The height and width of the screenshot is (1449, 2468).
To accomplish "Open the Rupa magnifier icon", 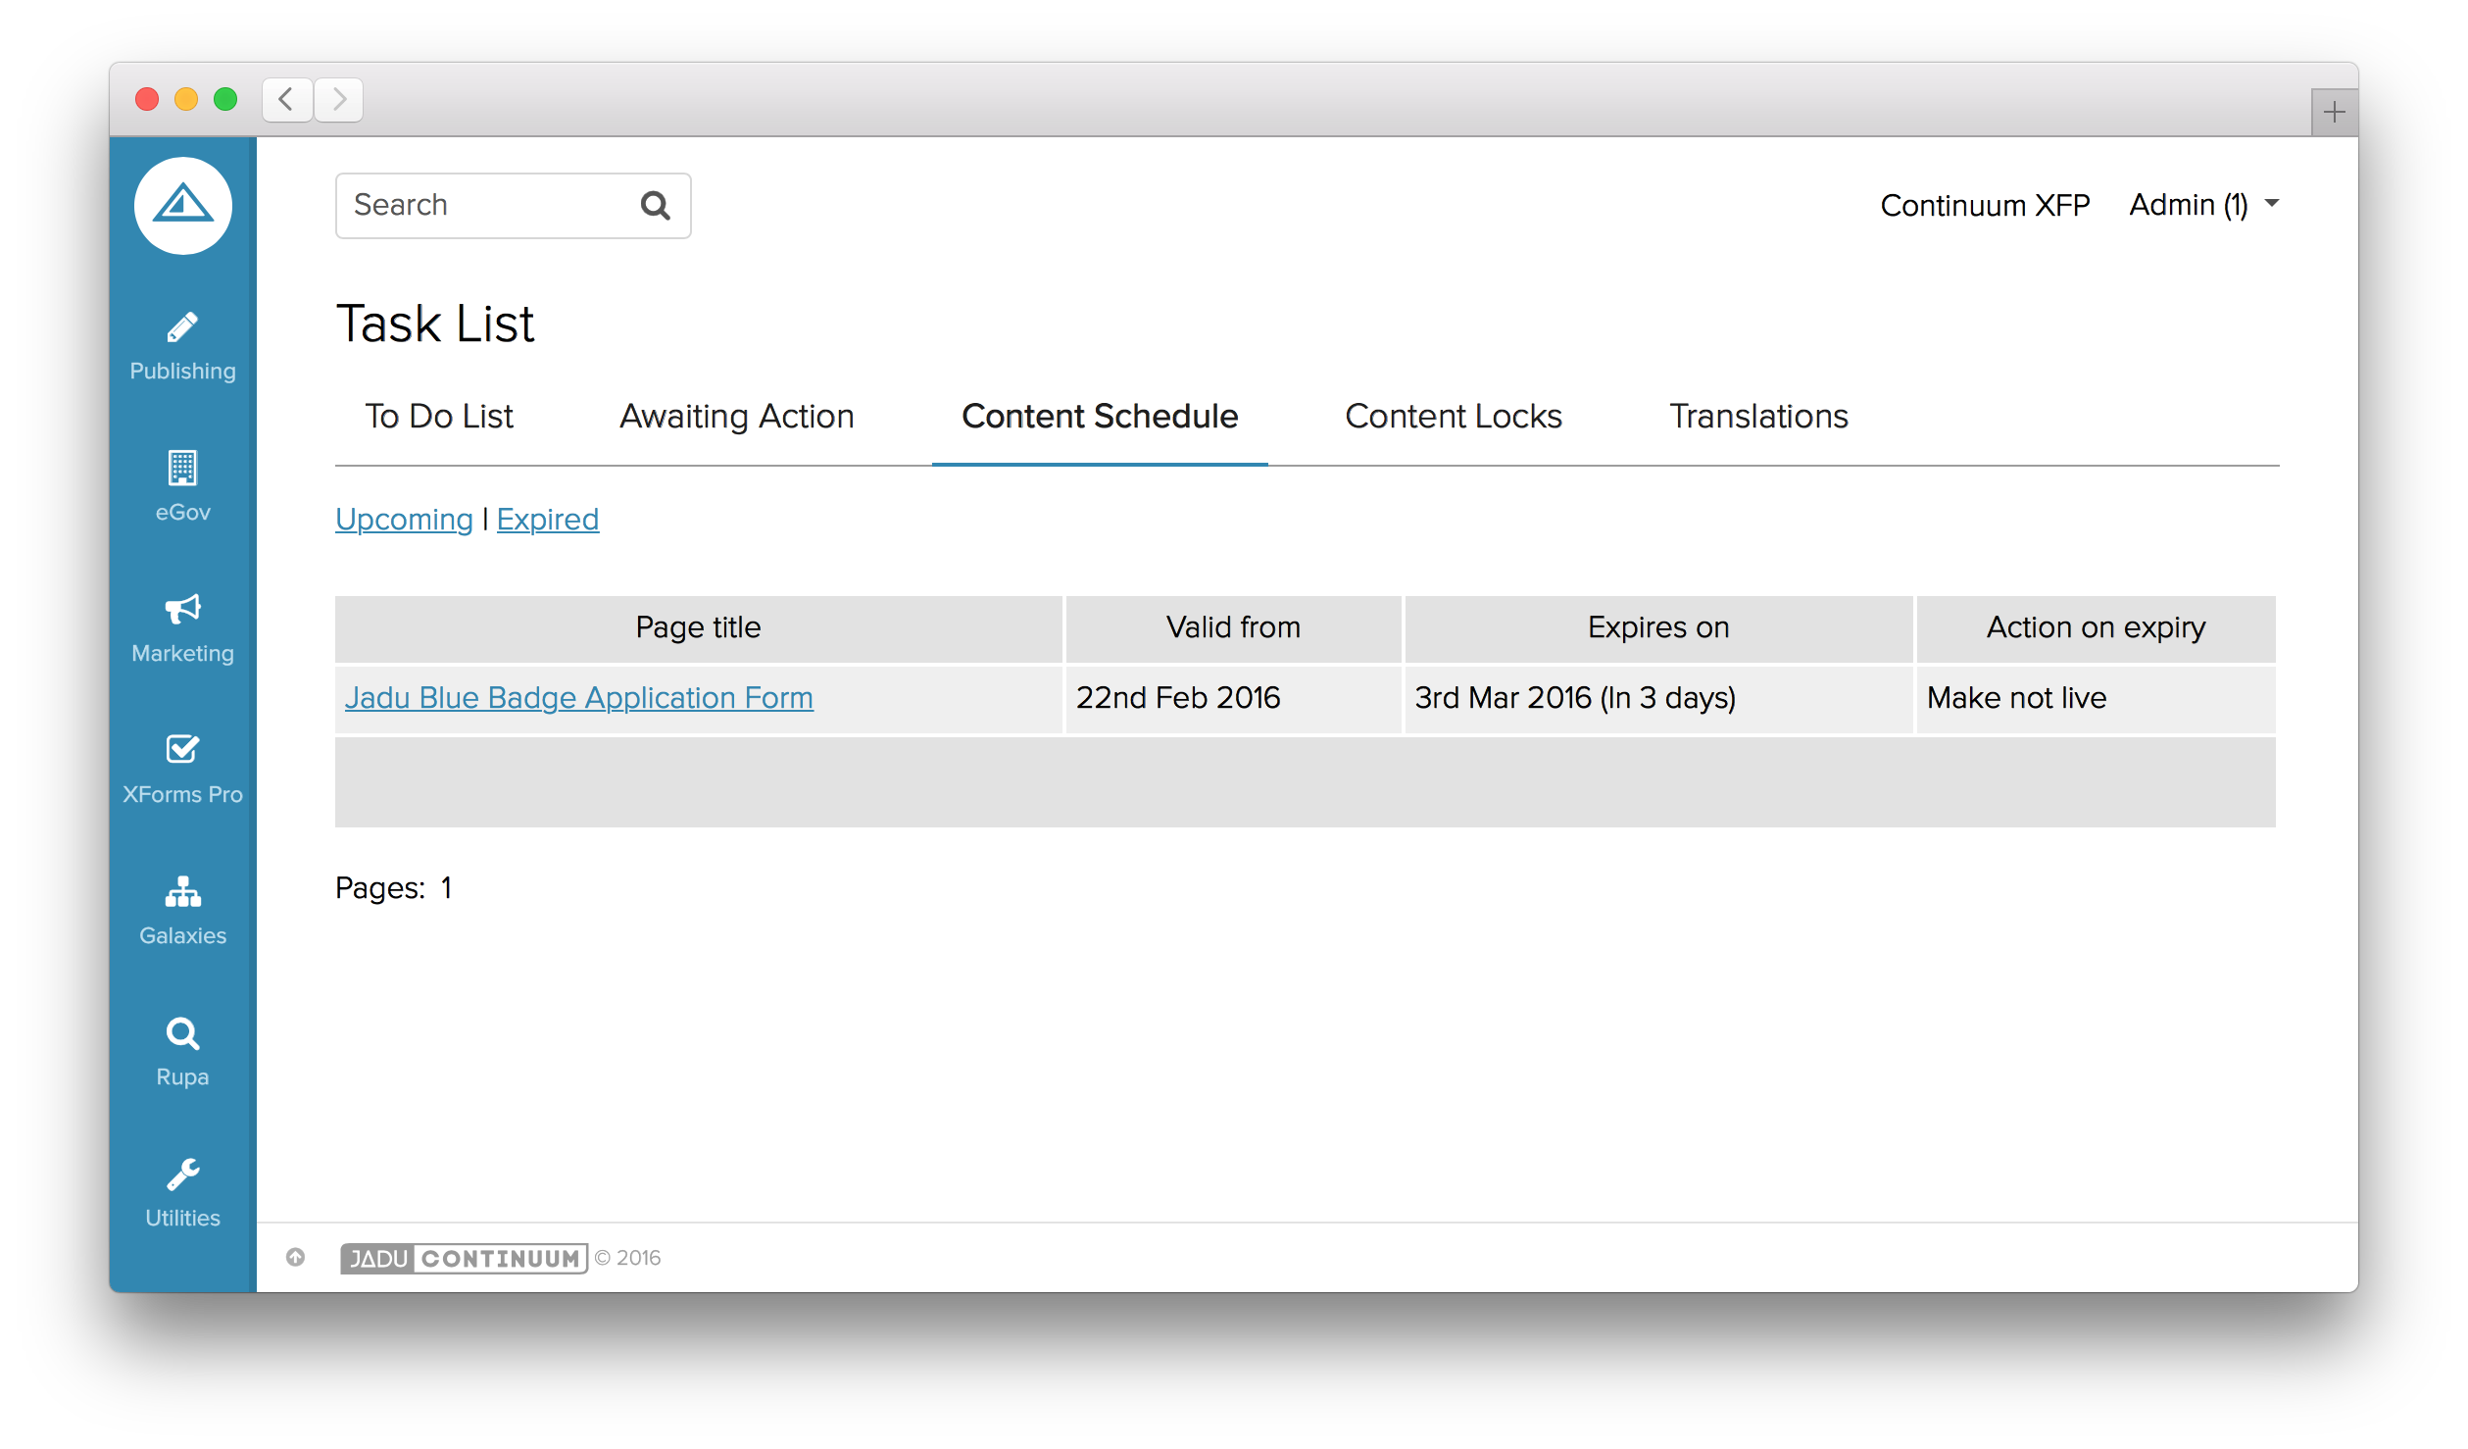I will 183,1033.
